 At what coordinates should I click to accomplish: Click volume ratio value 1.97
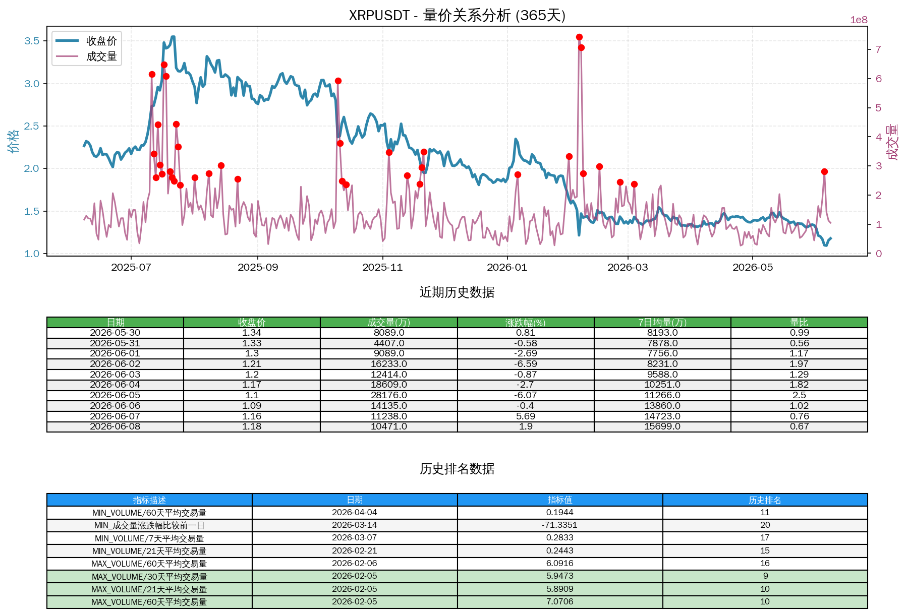point(799,364)
